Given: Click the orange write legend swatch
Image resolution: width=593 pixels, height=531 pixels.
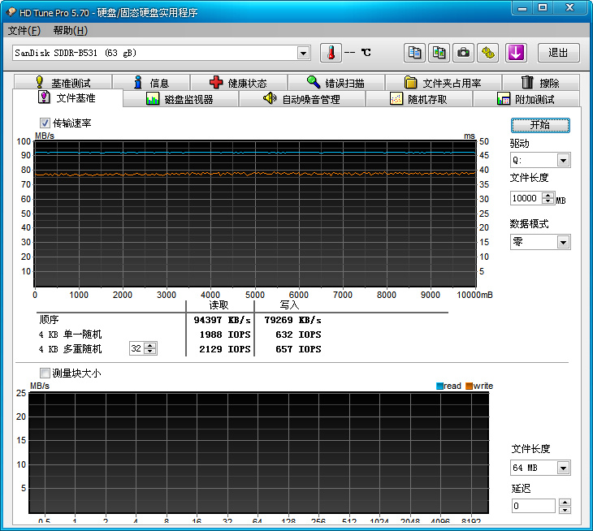Looking at the screenshot, I should [x=469, y=386].
